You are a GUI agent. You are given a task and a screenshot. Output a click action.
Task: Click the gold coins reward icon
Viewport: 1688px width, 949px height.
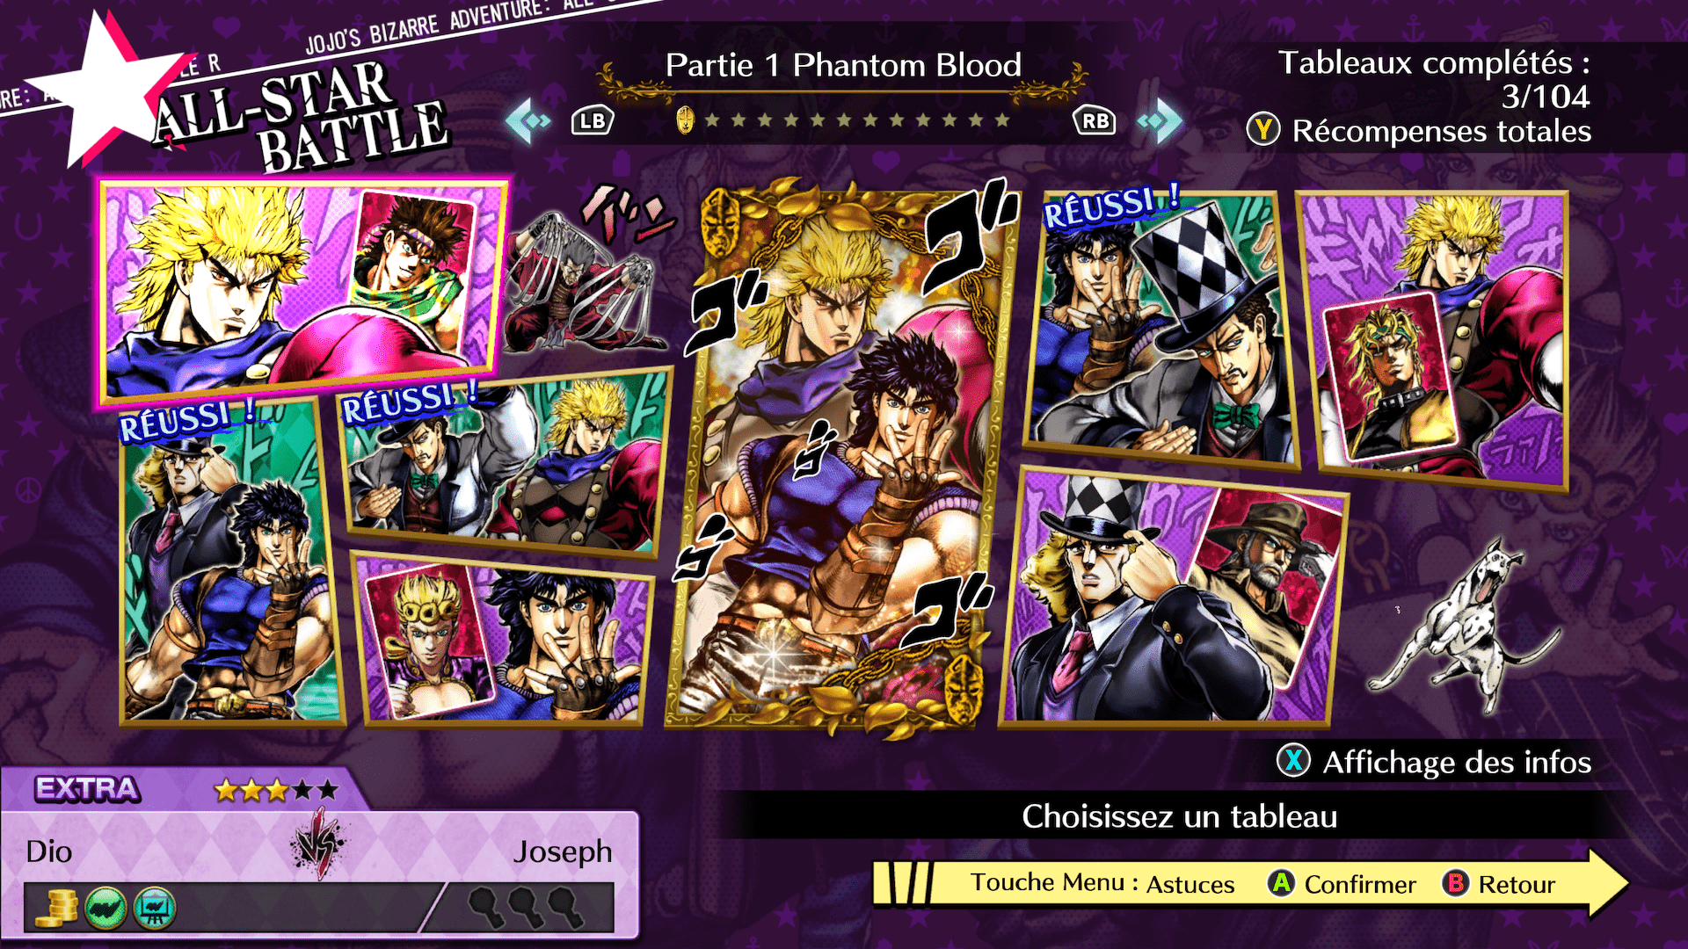[56, 908]
